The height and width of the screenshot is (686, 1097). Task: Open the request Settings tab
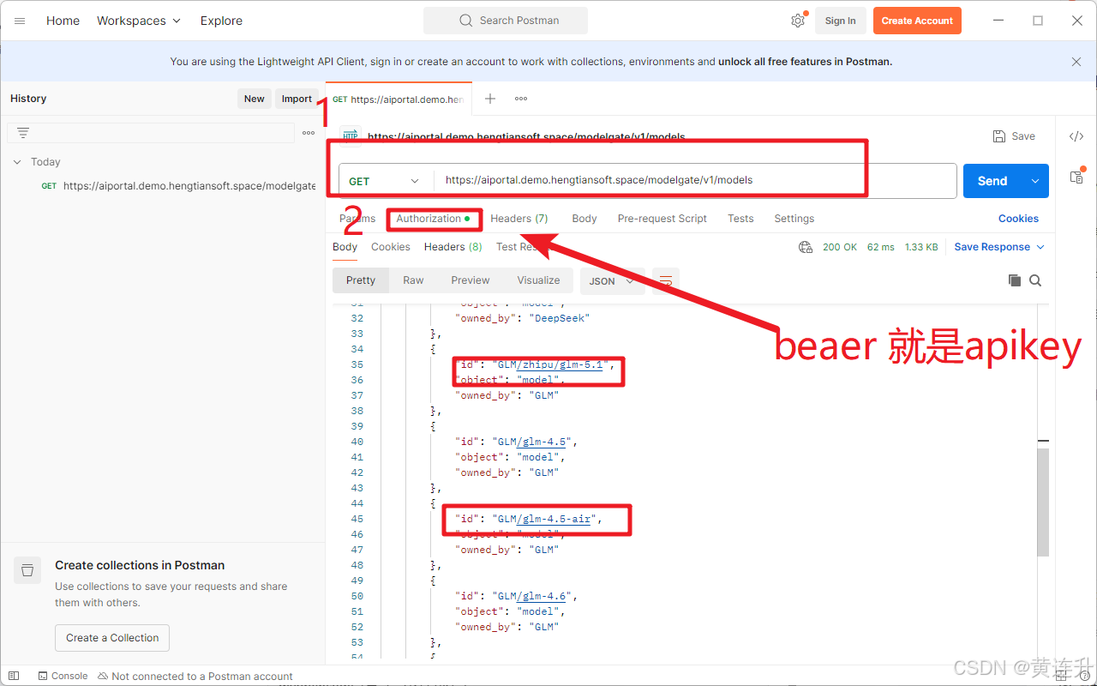tap(794, 219)
